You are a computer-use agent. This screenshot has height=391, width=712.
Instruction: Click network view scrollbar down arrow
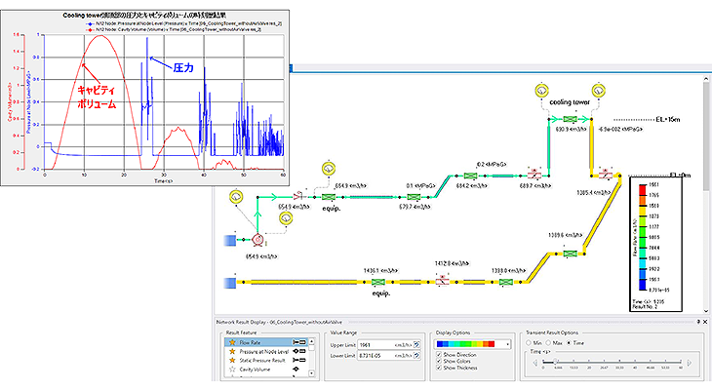pos(706,311)
